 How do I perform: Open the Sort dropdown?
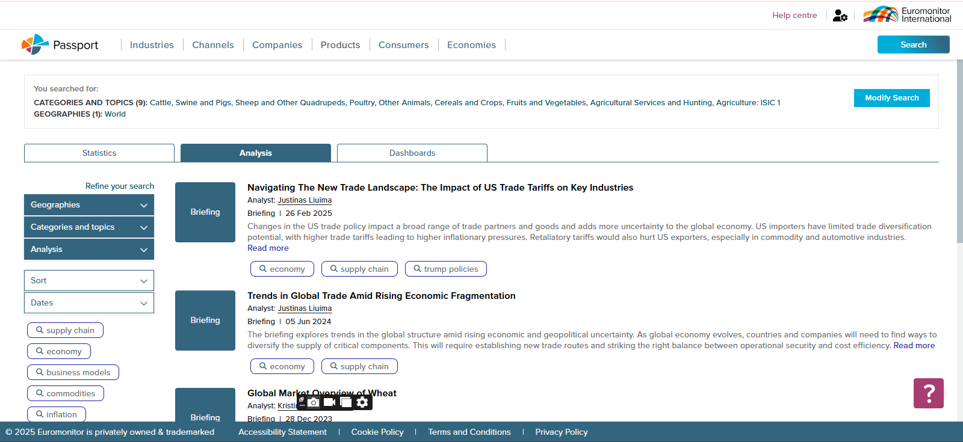pos(89,281)
